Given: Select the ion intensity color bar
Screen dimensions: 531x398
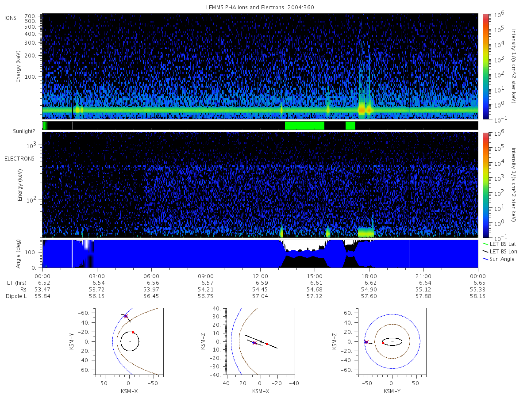Looking at the screenshot, I should (486, 66).
